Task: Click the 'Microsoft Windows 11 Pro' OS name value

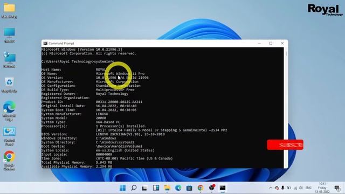Action: (x=120, y=74)
